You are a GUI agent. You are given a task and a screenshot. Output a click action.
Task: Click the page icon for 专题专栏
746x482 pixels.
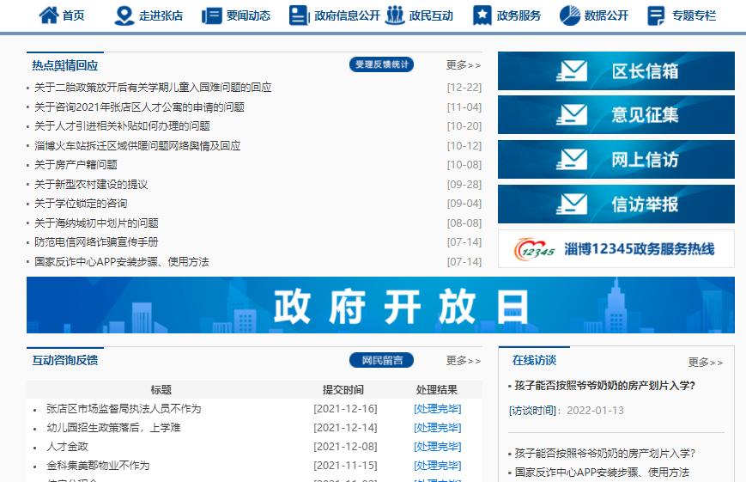pos(657,15)
